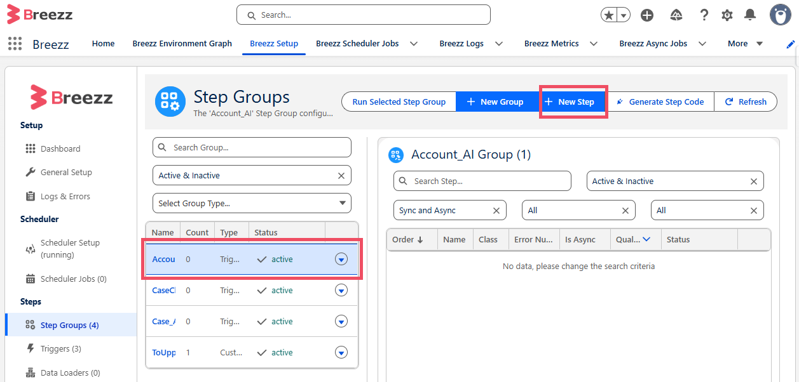Click the Step Groups header icon

(170, 102)
